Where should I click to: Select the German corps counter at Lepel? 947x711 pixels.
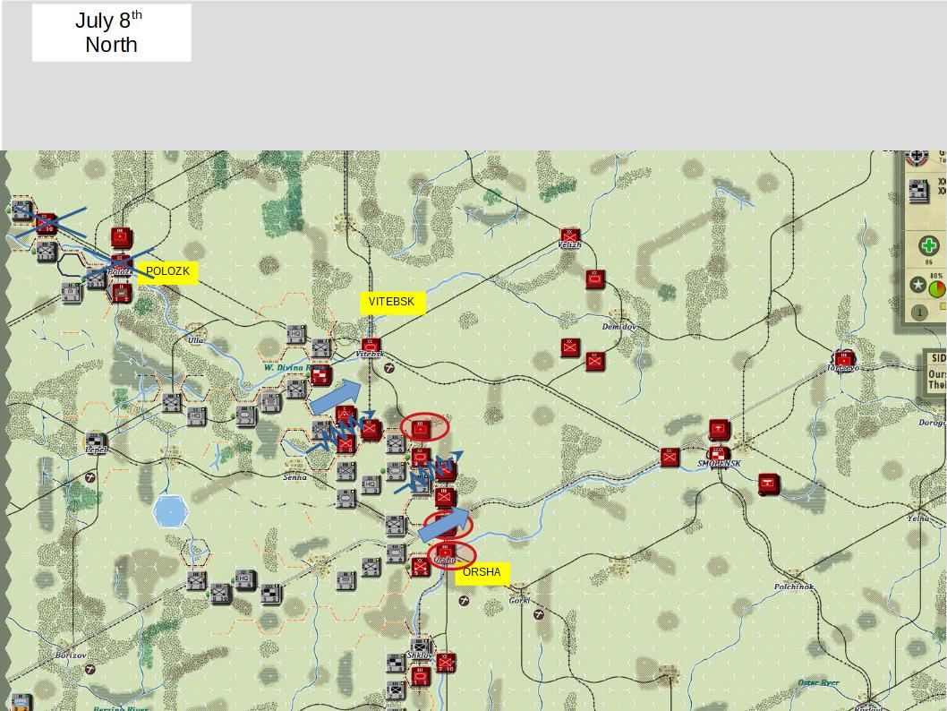pos(96,441)
